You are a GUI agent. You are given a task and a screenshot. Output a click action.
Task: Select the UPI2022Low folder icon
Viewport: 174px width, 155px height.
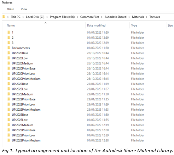pyautogui.click(x=9, y=89)
